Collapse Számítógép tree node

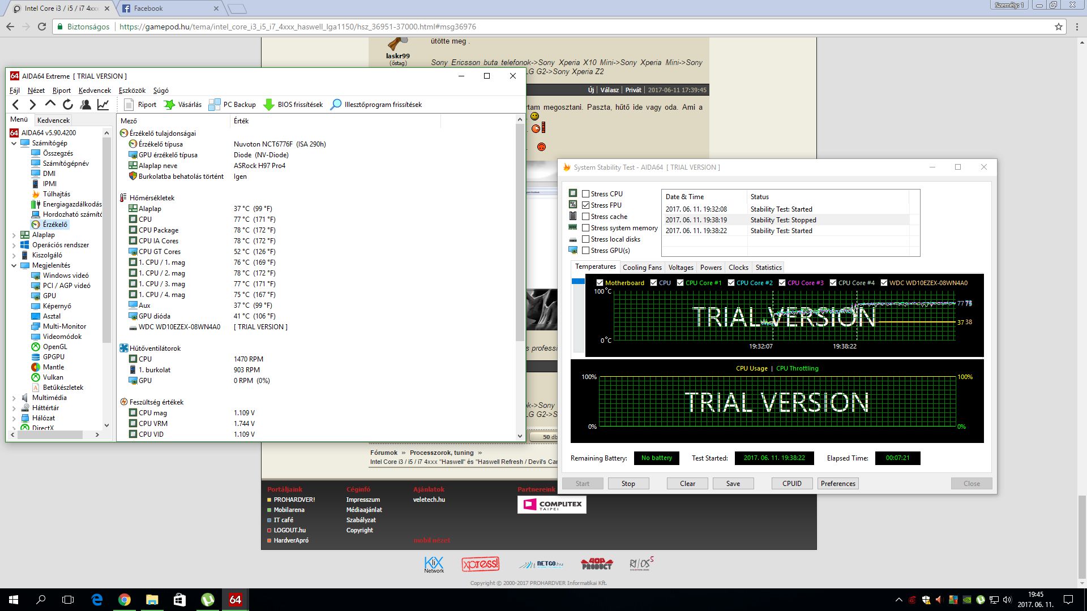(14, 144)
